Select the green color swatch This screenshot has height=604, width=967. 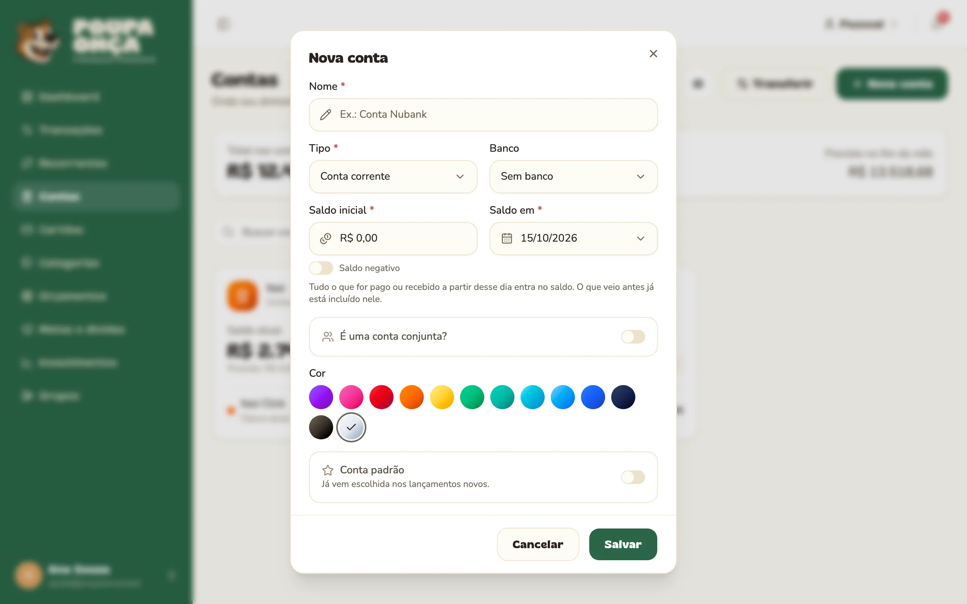point(472,397)
